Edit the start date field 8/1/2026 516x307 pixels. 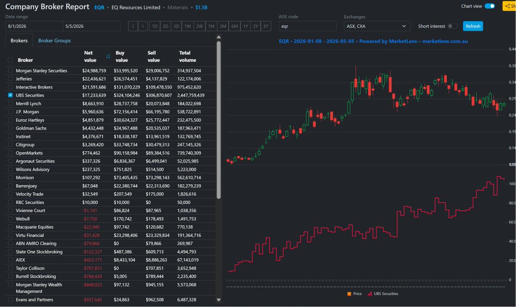click(x=34, y=26)
